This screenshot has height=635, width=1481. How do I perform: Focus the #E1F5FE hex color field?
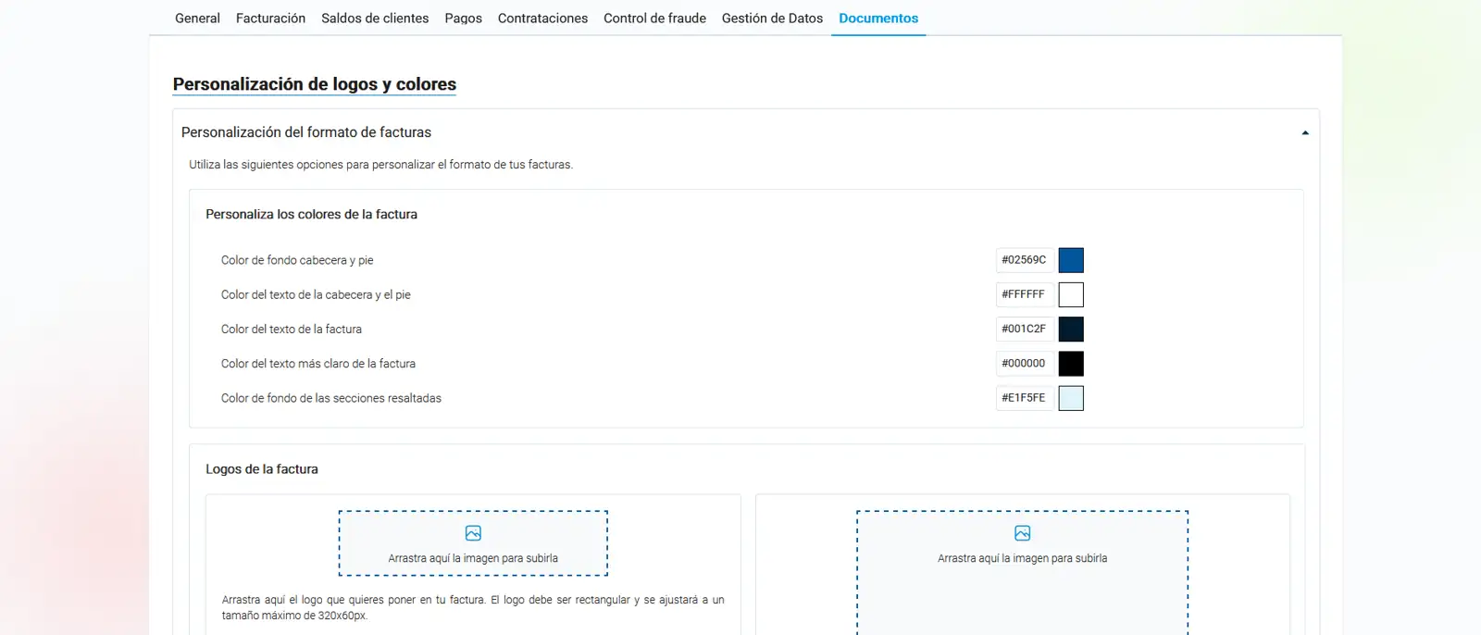click(x=1024, y=398)
